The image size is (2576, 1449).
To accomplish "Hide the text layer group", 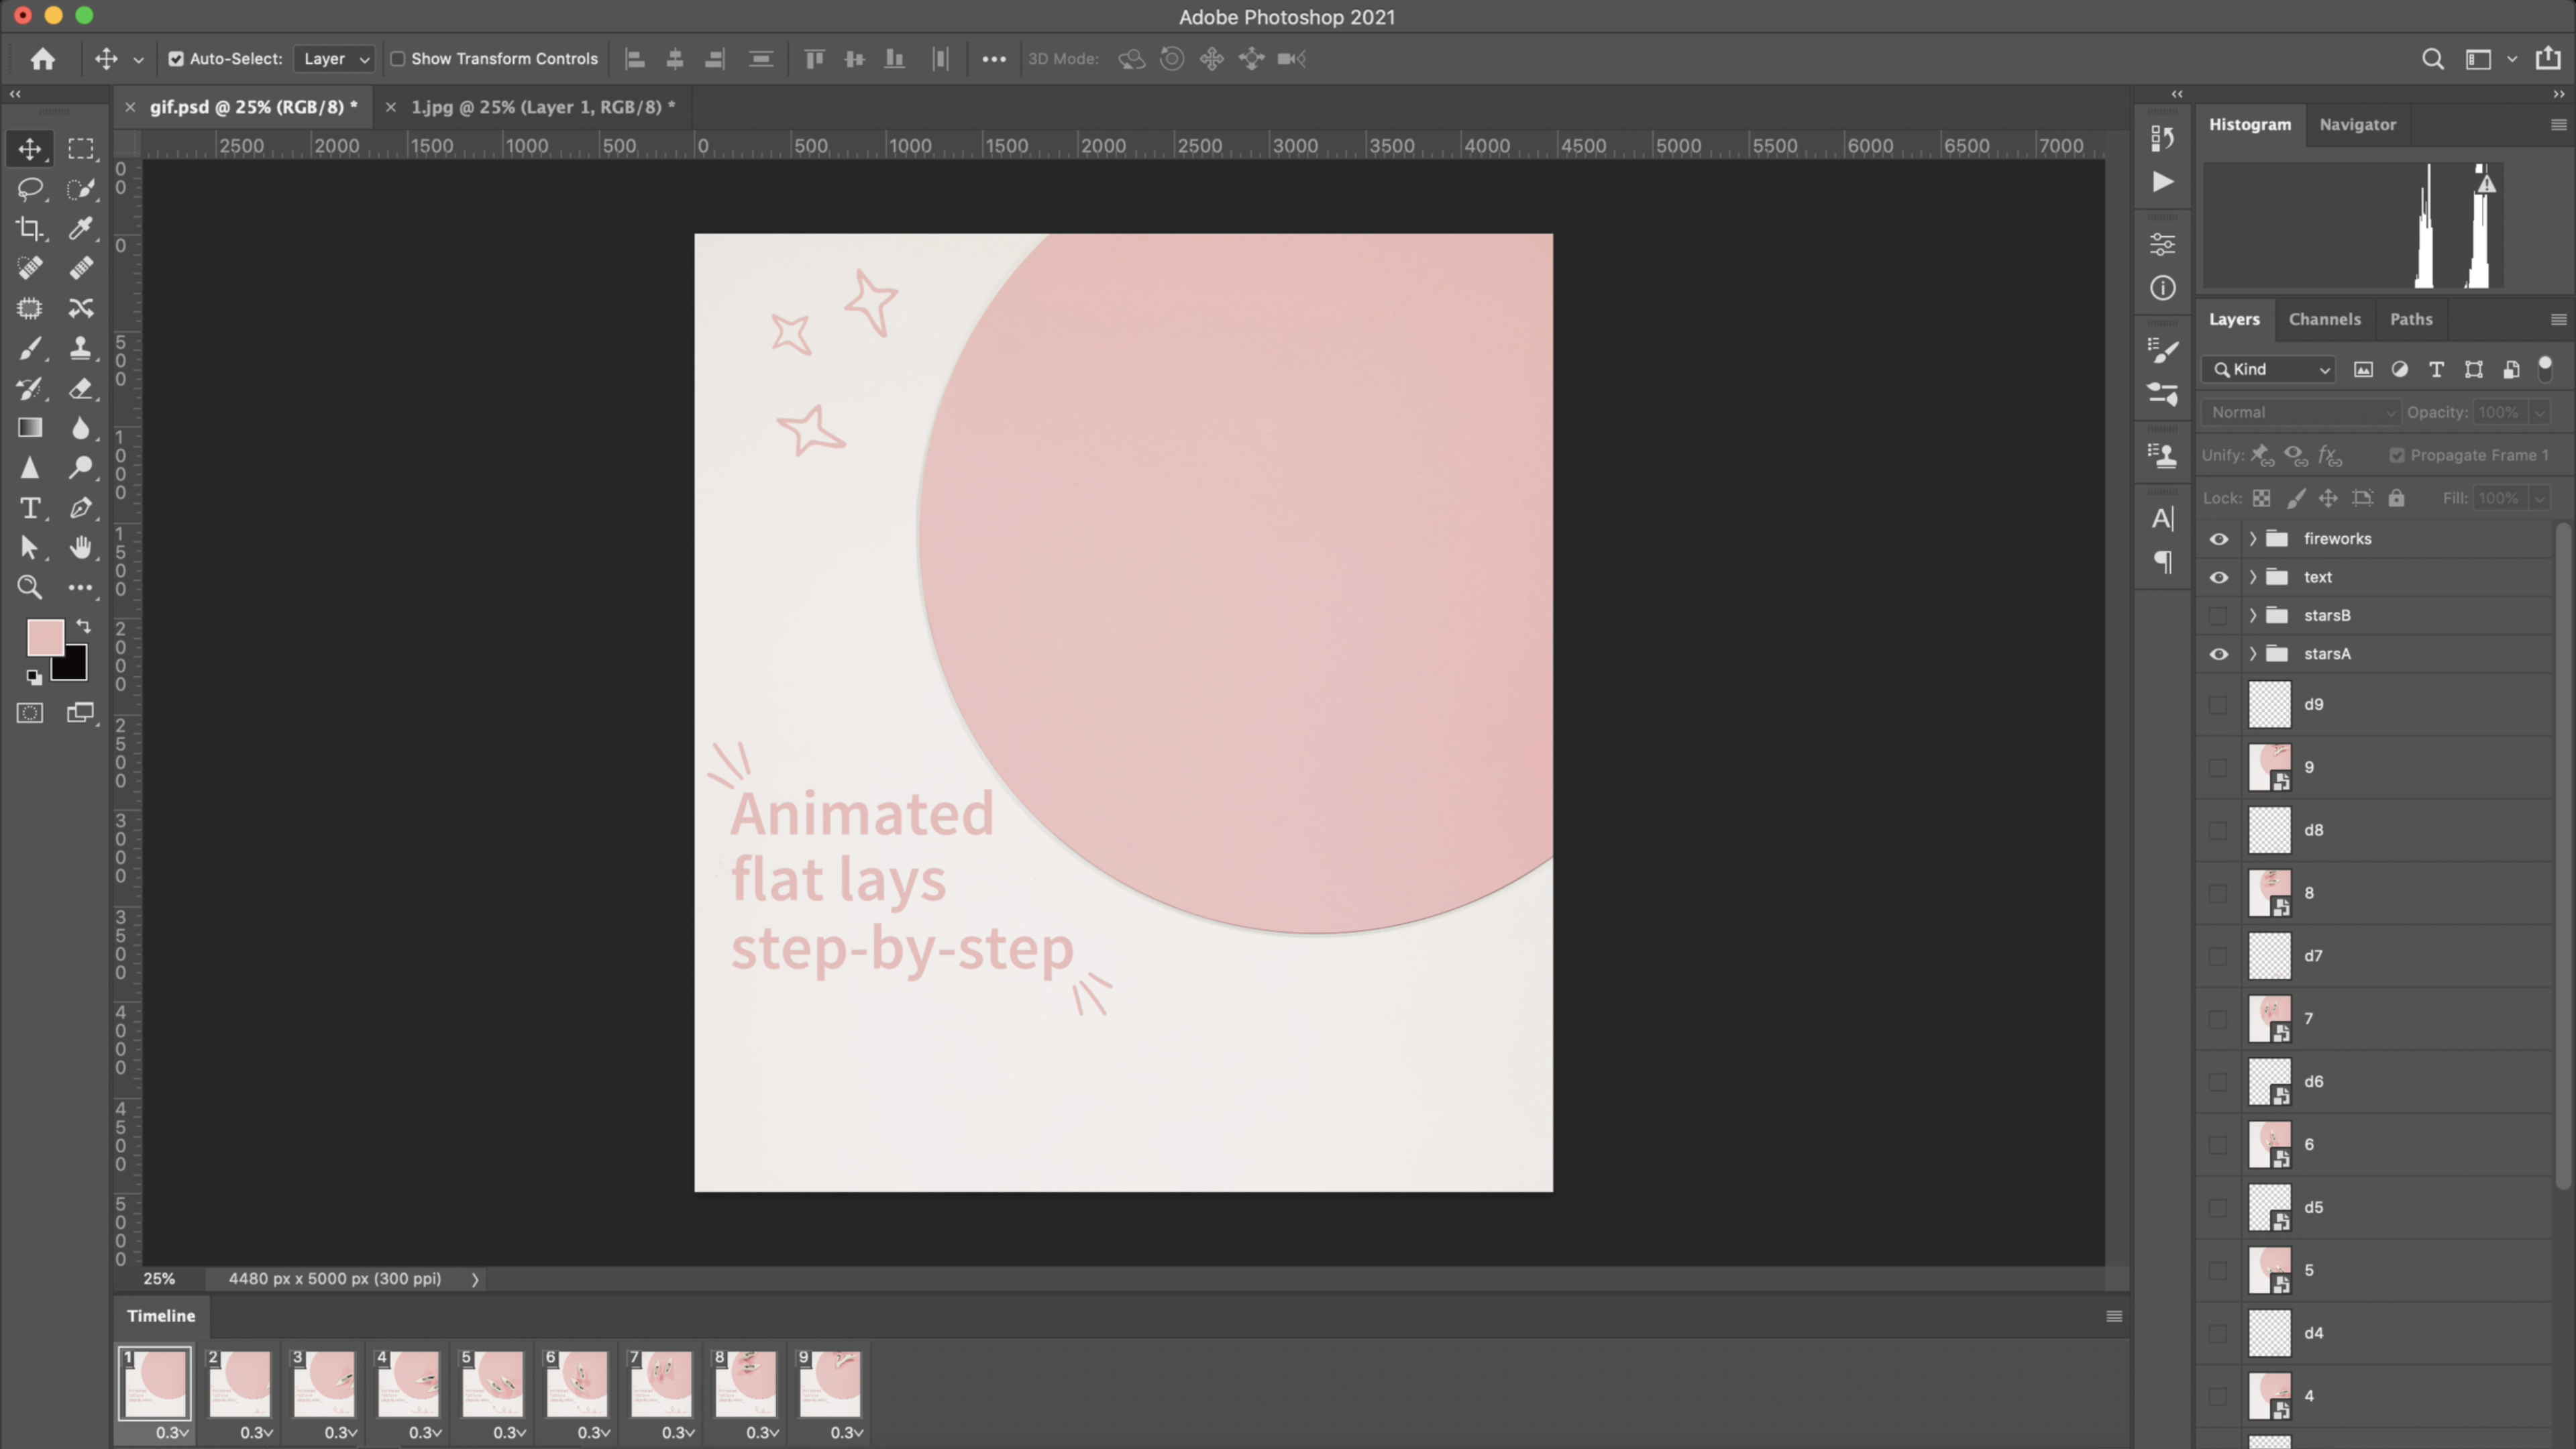I will [2218, 577].
